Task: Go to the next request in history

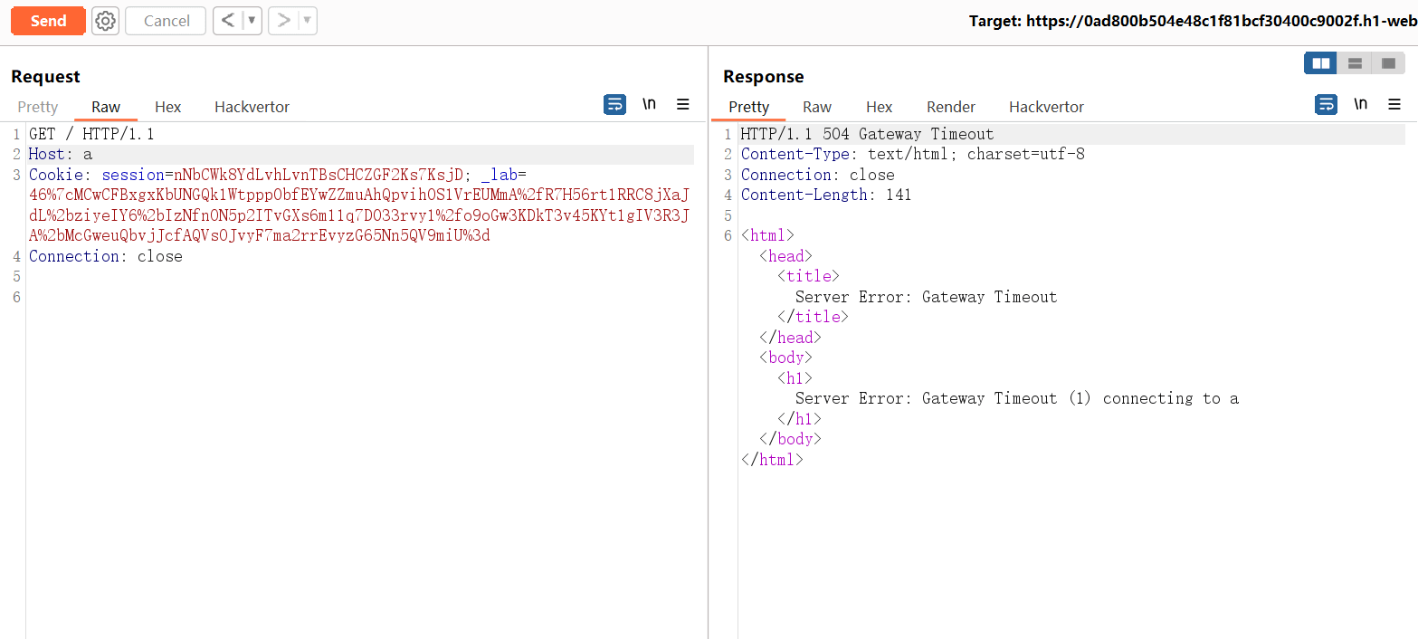Action: click(283, 21)
